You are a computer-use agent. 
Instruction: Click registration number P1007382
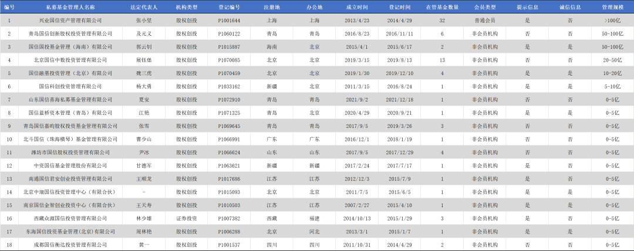tap(229, 219)
